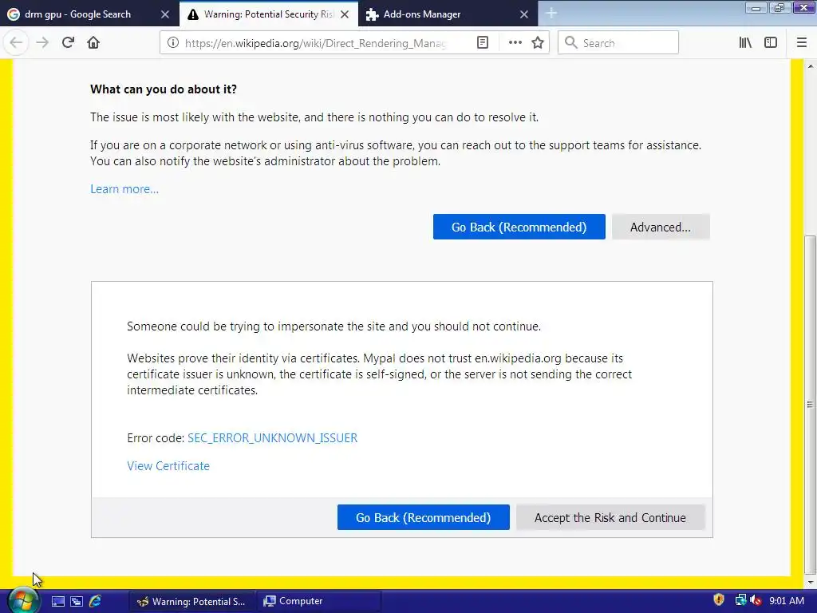Open the Learn more link

[x=124, y=189]
